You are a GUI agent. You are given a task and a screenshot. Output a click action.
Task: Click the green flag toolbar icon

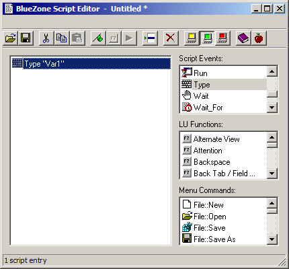click(98, 38)
